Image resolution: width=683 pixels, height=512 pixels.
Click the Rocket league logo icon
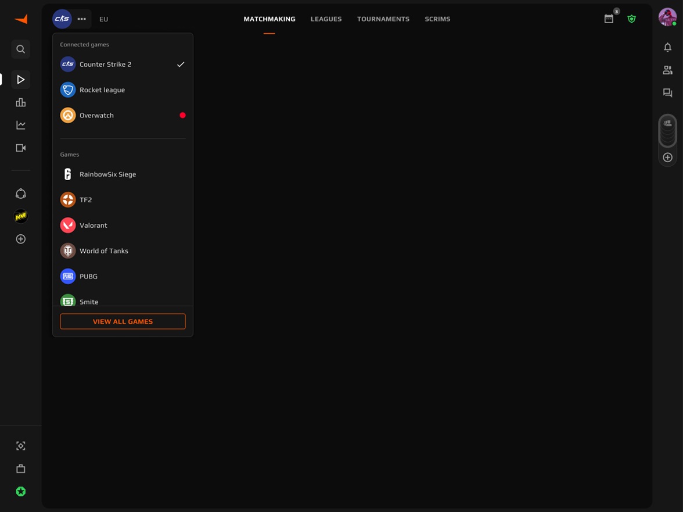pos(68,89)
